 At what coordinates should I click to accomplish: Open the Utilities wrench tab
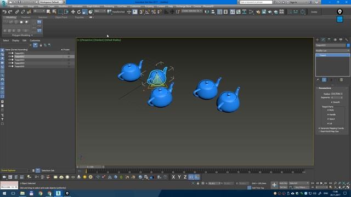tap(347, 40)
